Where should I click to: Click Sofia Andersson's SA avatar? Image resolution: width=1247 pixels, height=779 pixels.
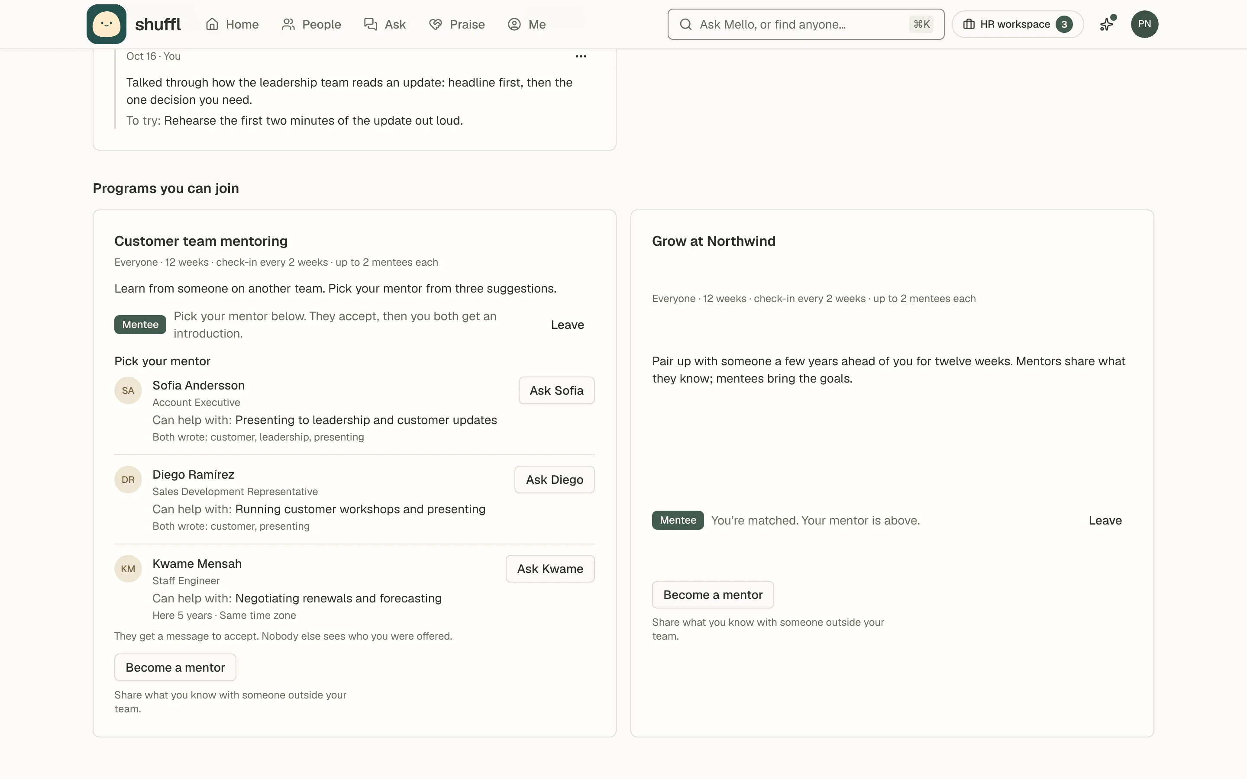[x=128, y=390]
